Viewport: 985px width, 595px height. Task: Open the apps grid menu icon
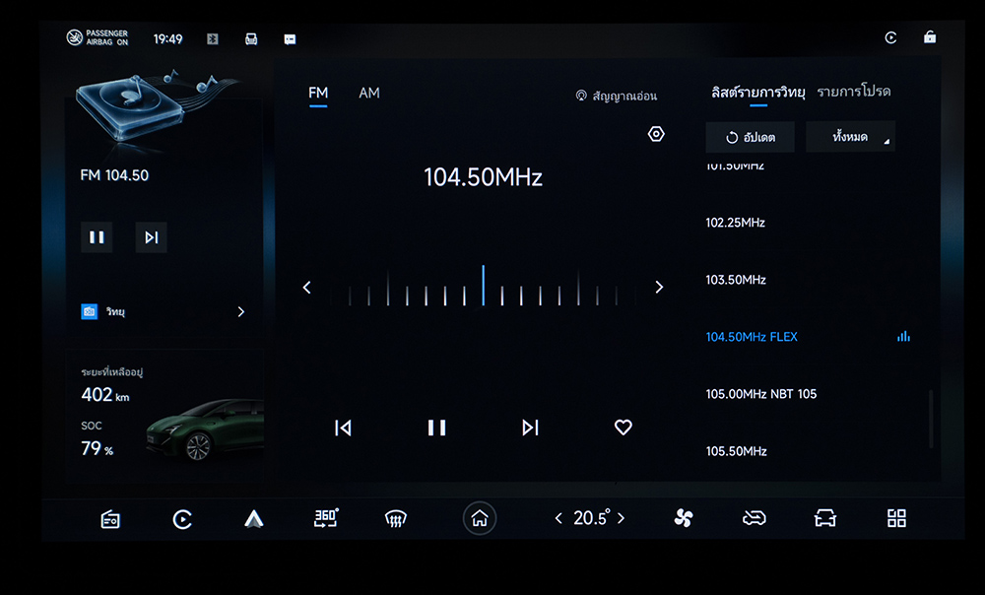[896, 518]
